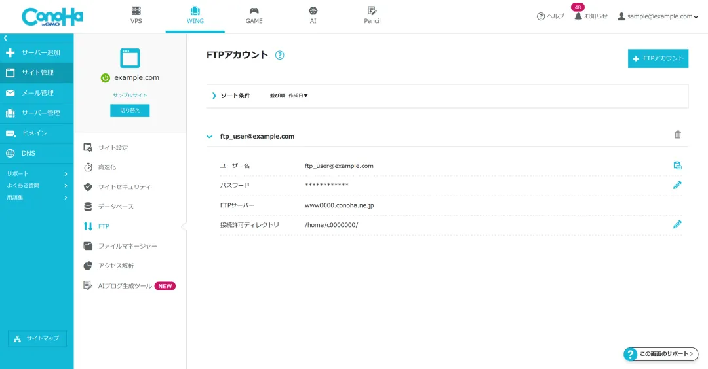The image size is (708, 369).
Task: Open the GAME service tab
Action: click(254, 15)
